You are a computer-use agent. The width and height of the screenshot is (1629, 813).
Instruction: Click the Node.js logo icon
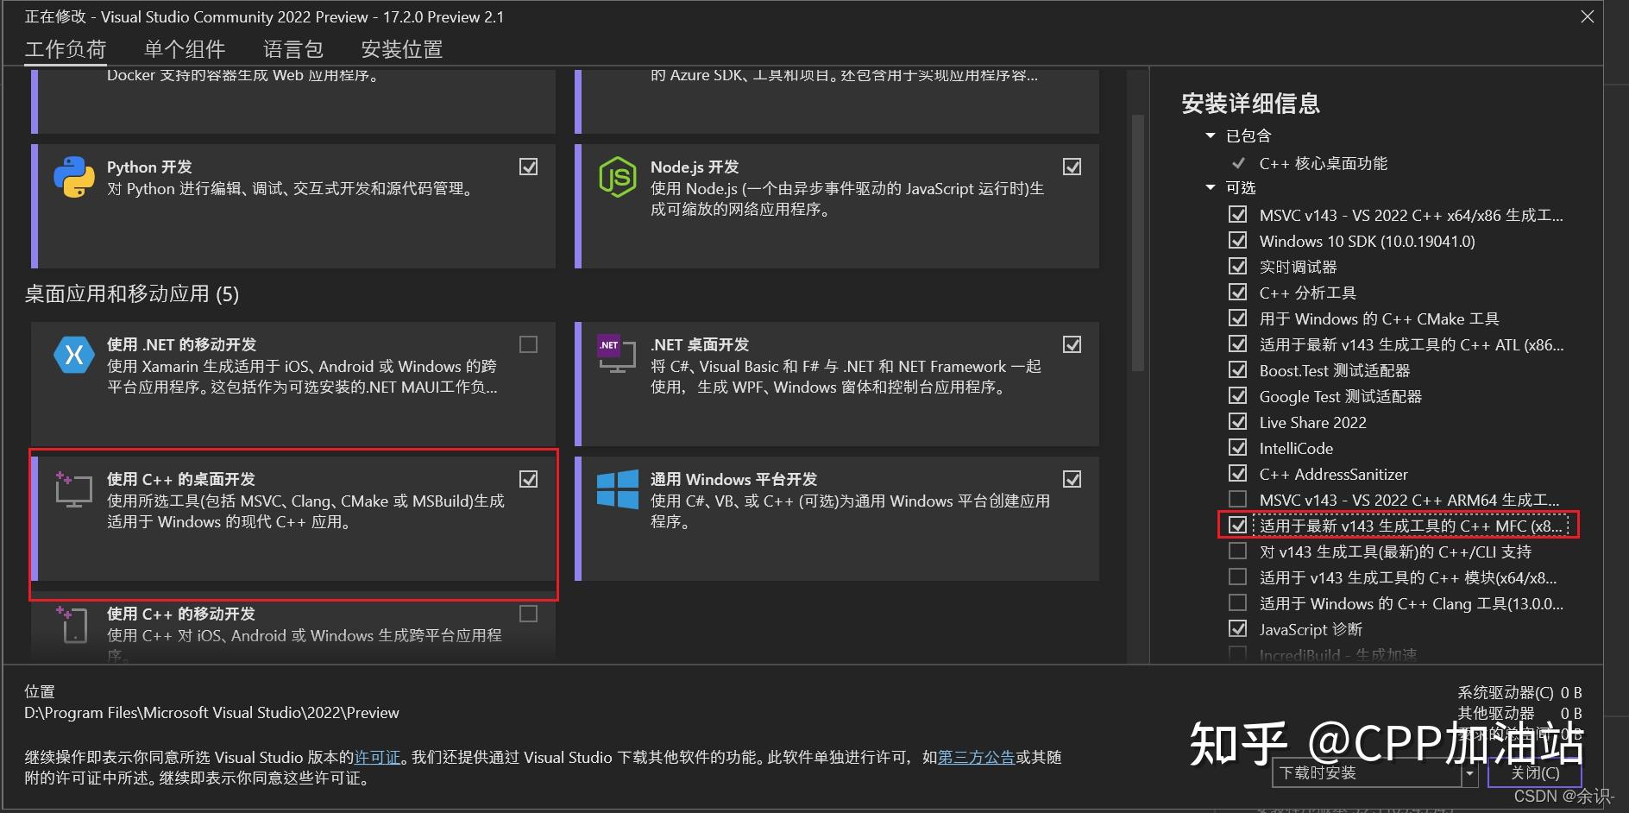[617, 178]
